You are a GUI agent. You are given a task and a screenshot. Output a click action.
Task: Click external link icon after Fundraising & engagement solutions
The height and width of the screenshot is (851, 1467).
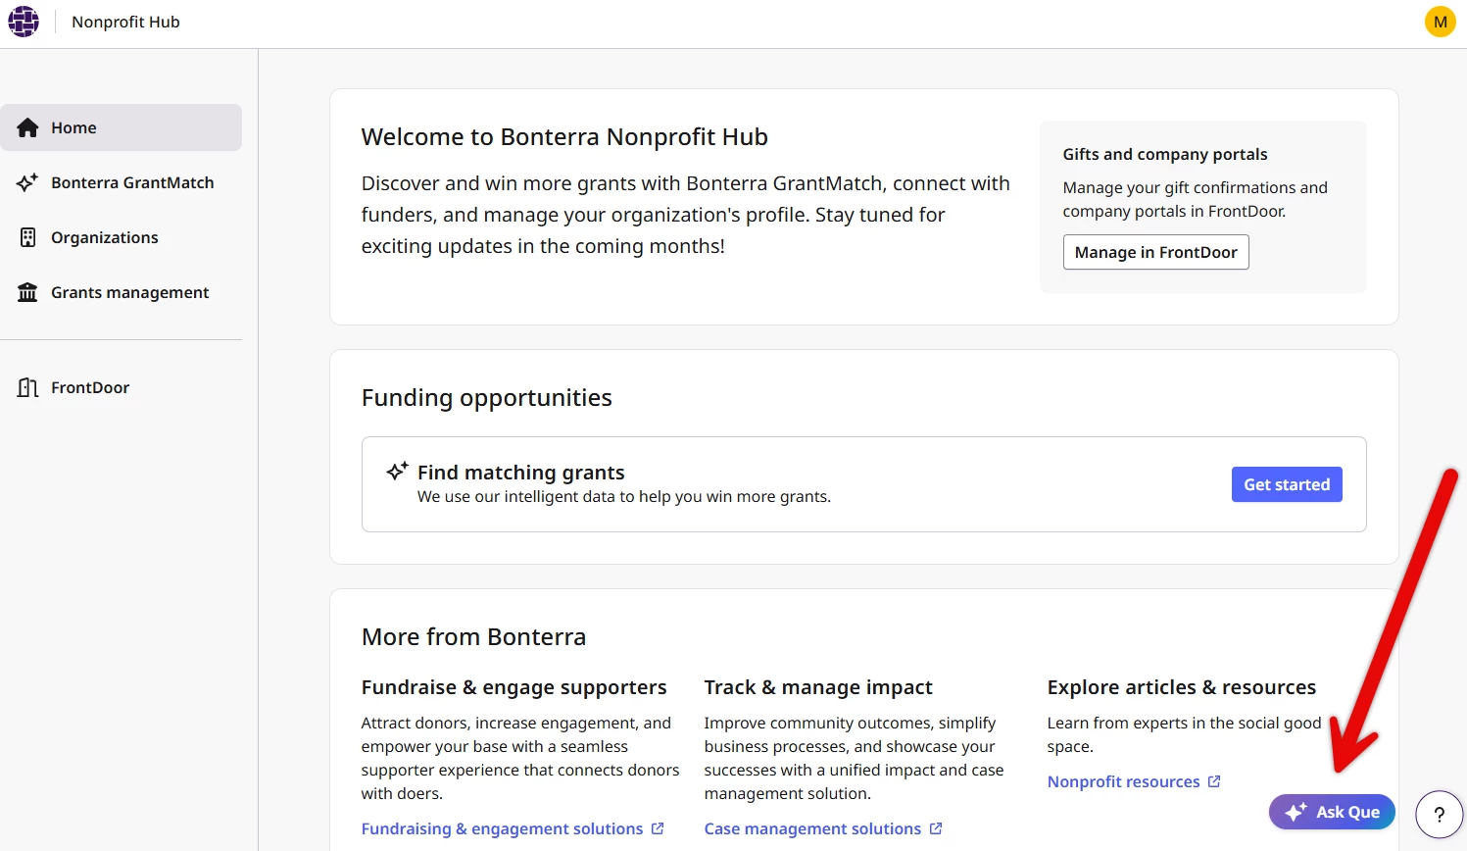[x=658, y=828]
